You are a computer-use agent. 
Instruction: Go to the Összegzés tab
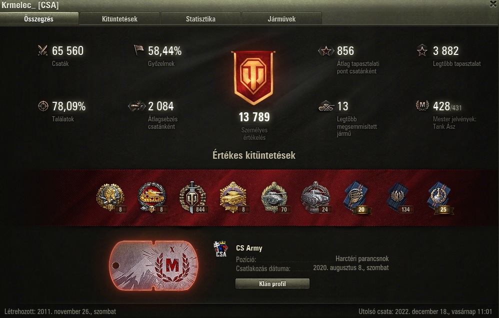pos(39,19)
